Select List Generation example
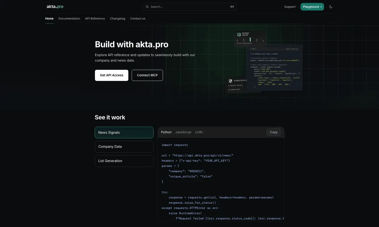379x227 pixels. point(124,161)
